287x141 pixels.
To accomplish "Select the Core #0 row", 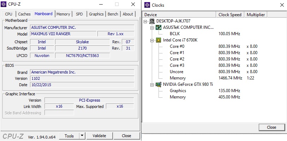I will point(177,46).
